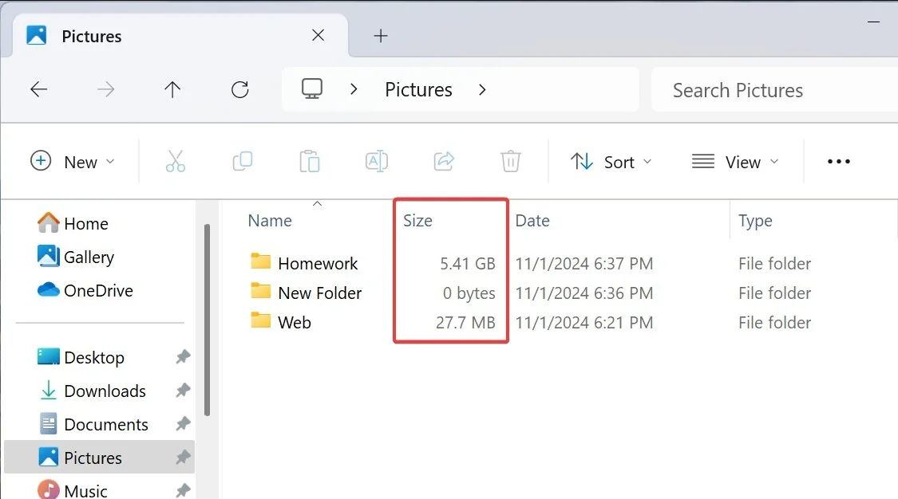898x499 pixels.
Task: Sort files by the Date column header
Action: [532, 221]
